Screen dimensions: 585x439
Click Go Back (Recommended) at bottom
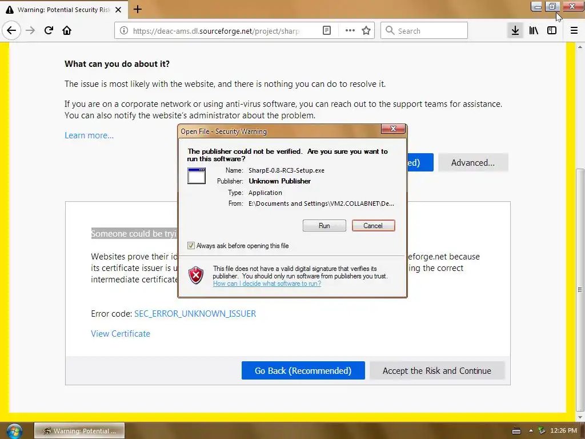coord(303,370)
